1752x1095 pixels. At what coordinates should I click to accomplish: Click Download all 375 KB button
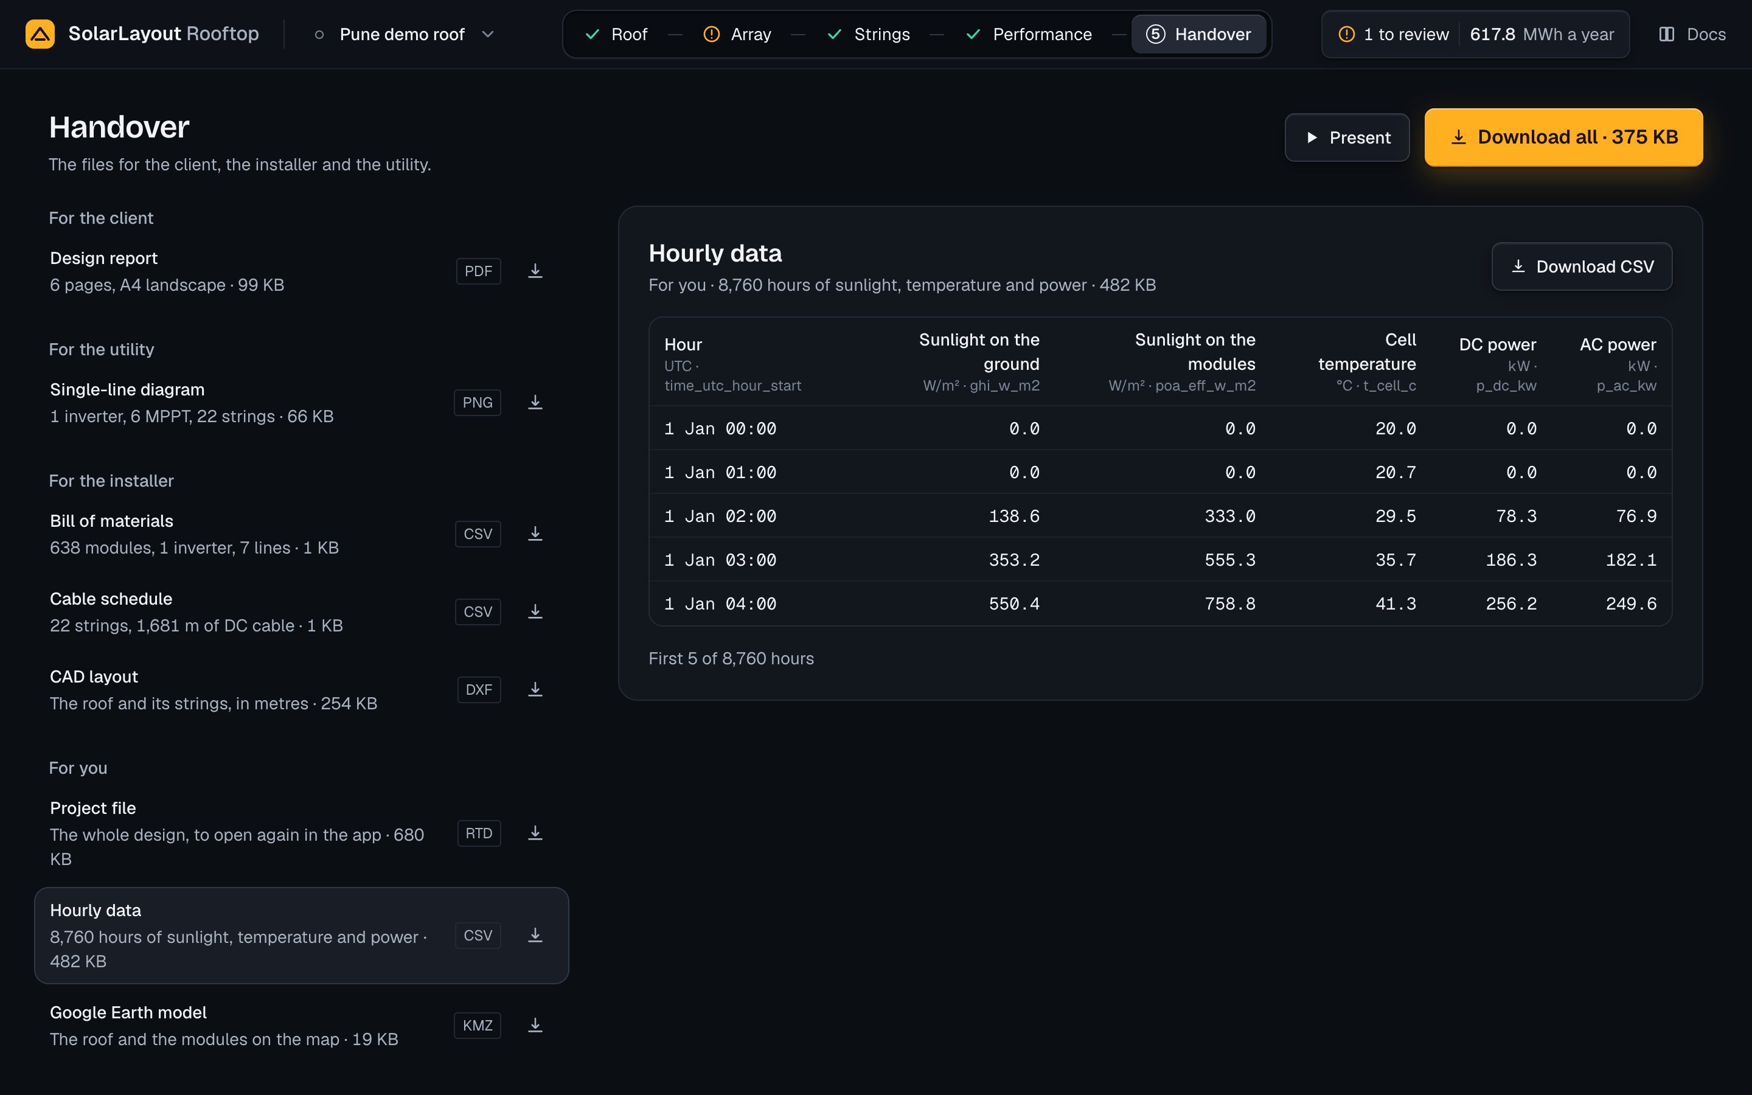click(x=1563, y=137)
